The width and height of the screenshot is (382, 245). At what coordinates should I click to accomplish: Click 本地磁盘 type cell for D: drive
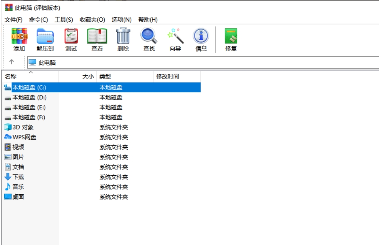(x=111, y=97)
